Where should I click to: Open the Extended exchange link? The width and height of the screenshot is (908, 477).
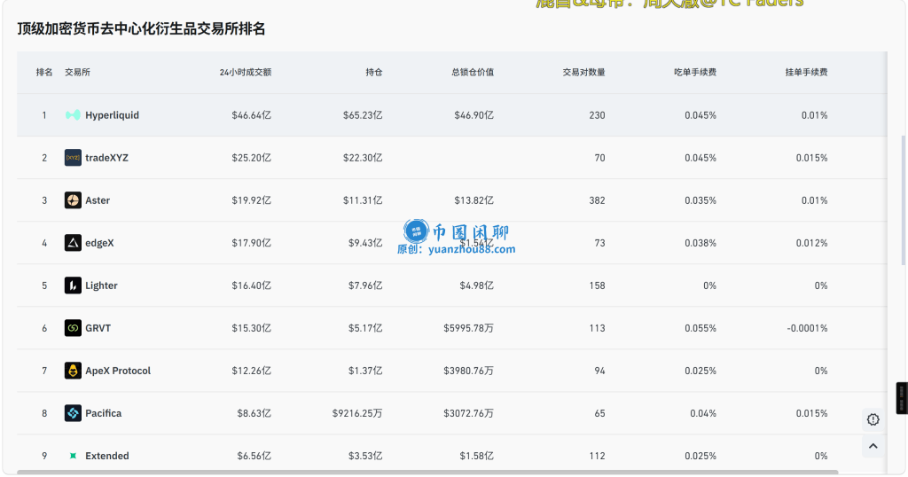(106, 456)
